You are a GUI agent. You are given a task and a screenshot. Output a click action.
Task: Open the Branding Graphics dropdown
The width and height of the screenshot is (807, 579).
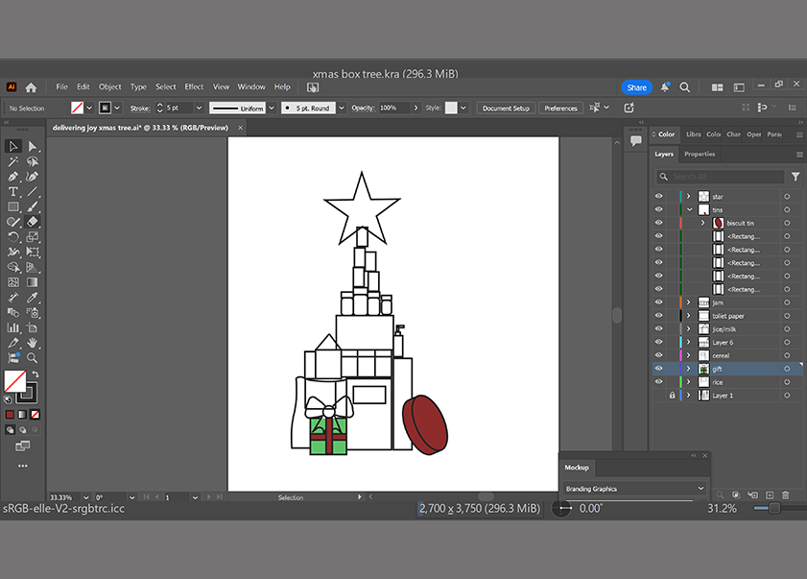coord(633,489)
